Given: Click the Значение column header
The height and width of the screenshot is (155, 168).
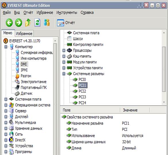Looking at the screenshot, I should (135, 110).
